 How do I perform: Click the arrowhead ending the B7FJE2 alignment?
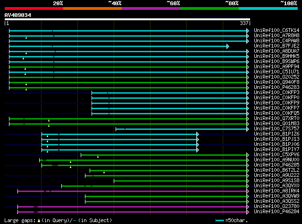(228, 46)
